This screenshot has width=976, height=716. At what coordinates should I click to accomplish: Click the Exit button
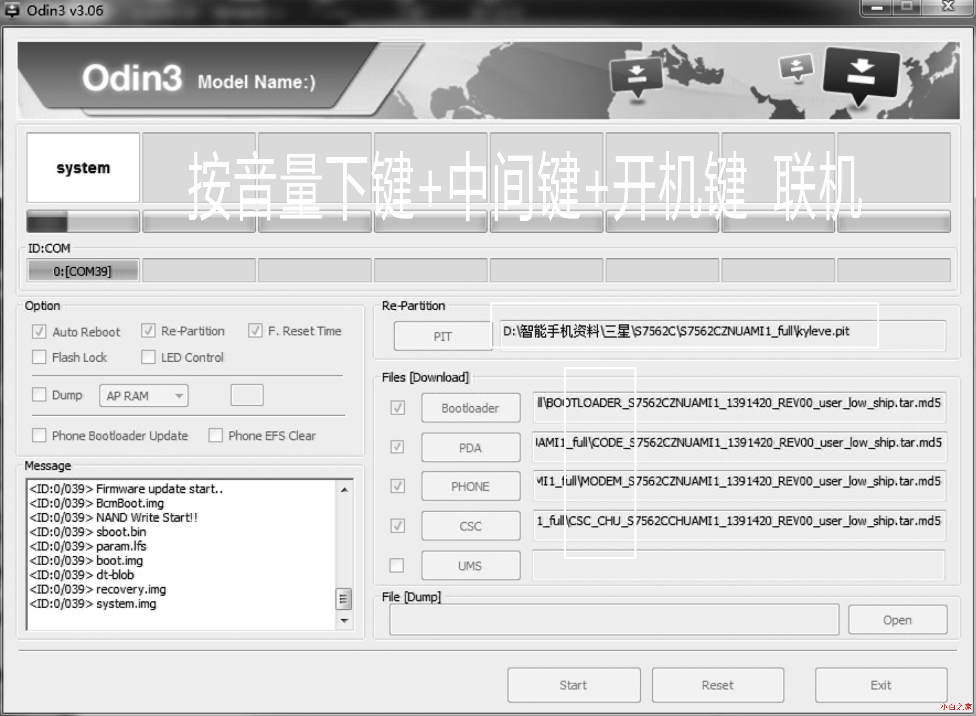click(881, 685)
